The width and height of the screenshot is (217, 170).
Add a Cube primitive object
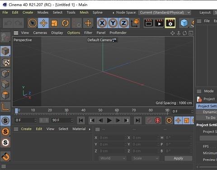(x=184, y=23)
